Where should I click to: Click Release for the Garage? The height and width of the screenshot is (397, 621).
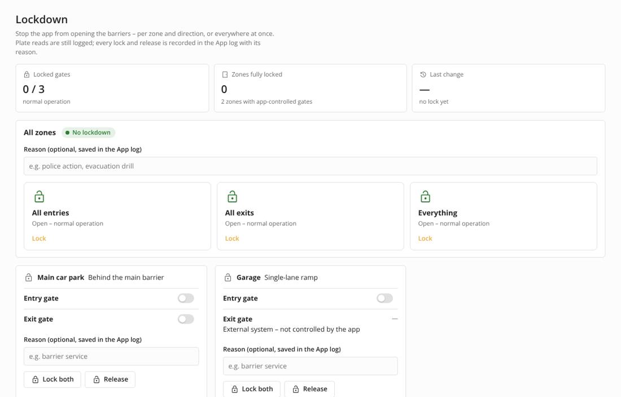click(x=309, y=389)
